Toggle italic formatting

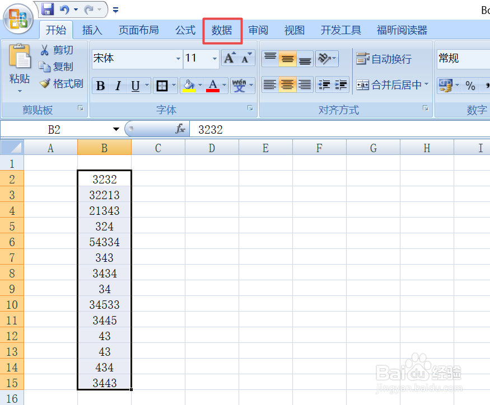click(118, 86)
